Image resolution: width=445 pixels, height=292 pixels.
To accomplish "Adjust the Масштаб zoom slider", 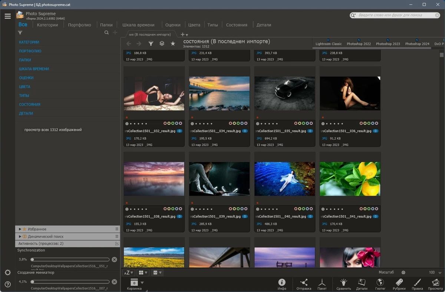I will coord(403,272).
